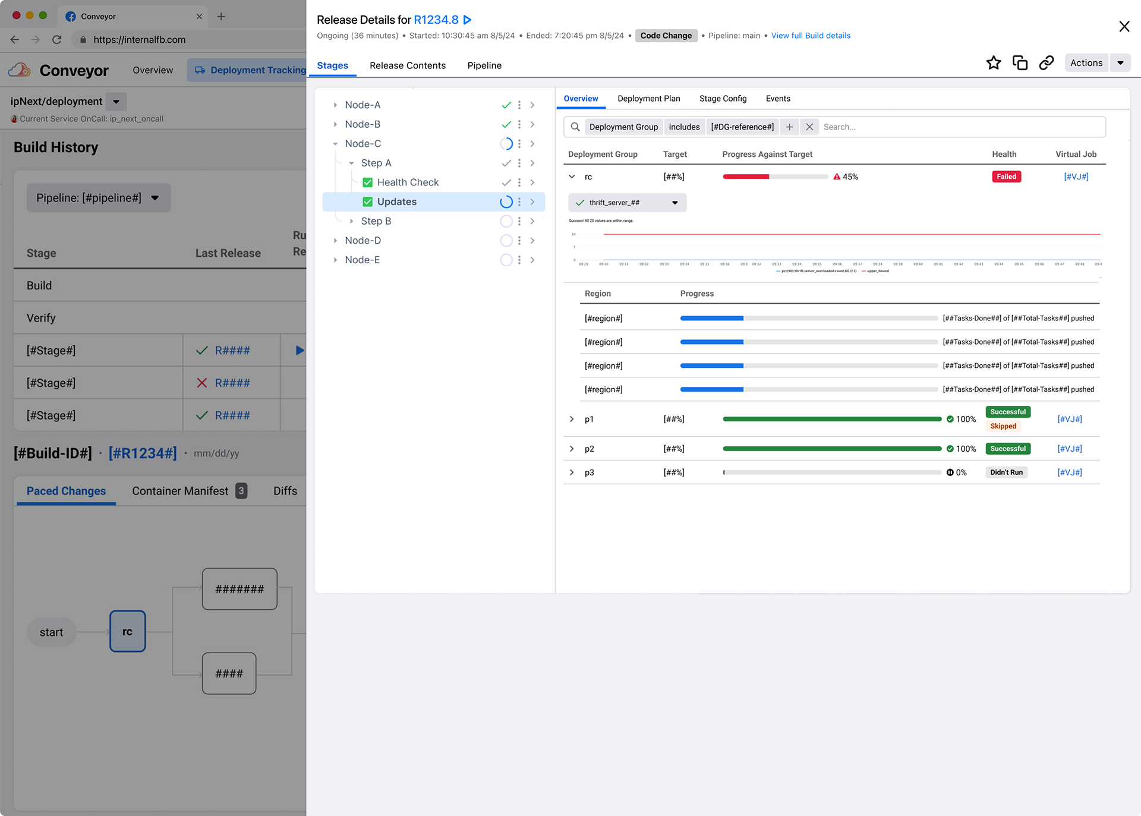Click the play arrow next to R1234.8
Viewport: 1141px width, 816px height.
coord(468,20)
